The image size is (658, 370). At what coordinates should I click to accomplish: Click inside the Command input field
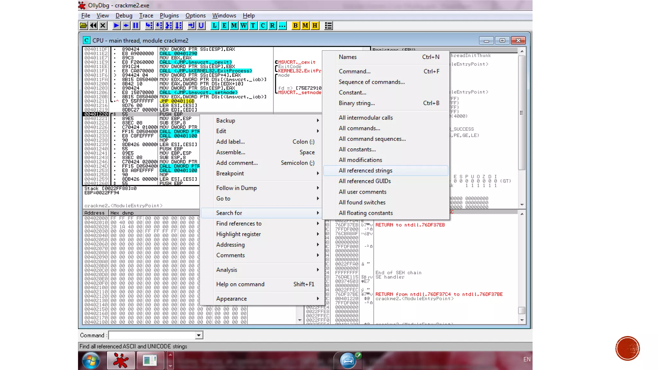click(x=152, y=335)
